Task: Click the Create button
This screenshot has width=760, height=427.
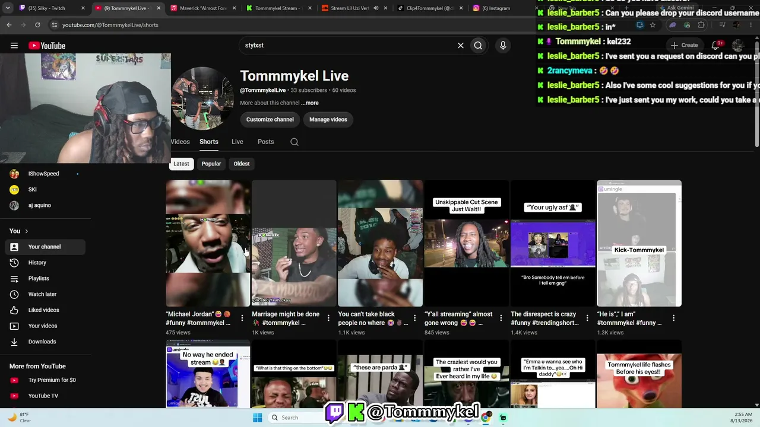Action: (x=685, y=45)
